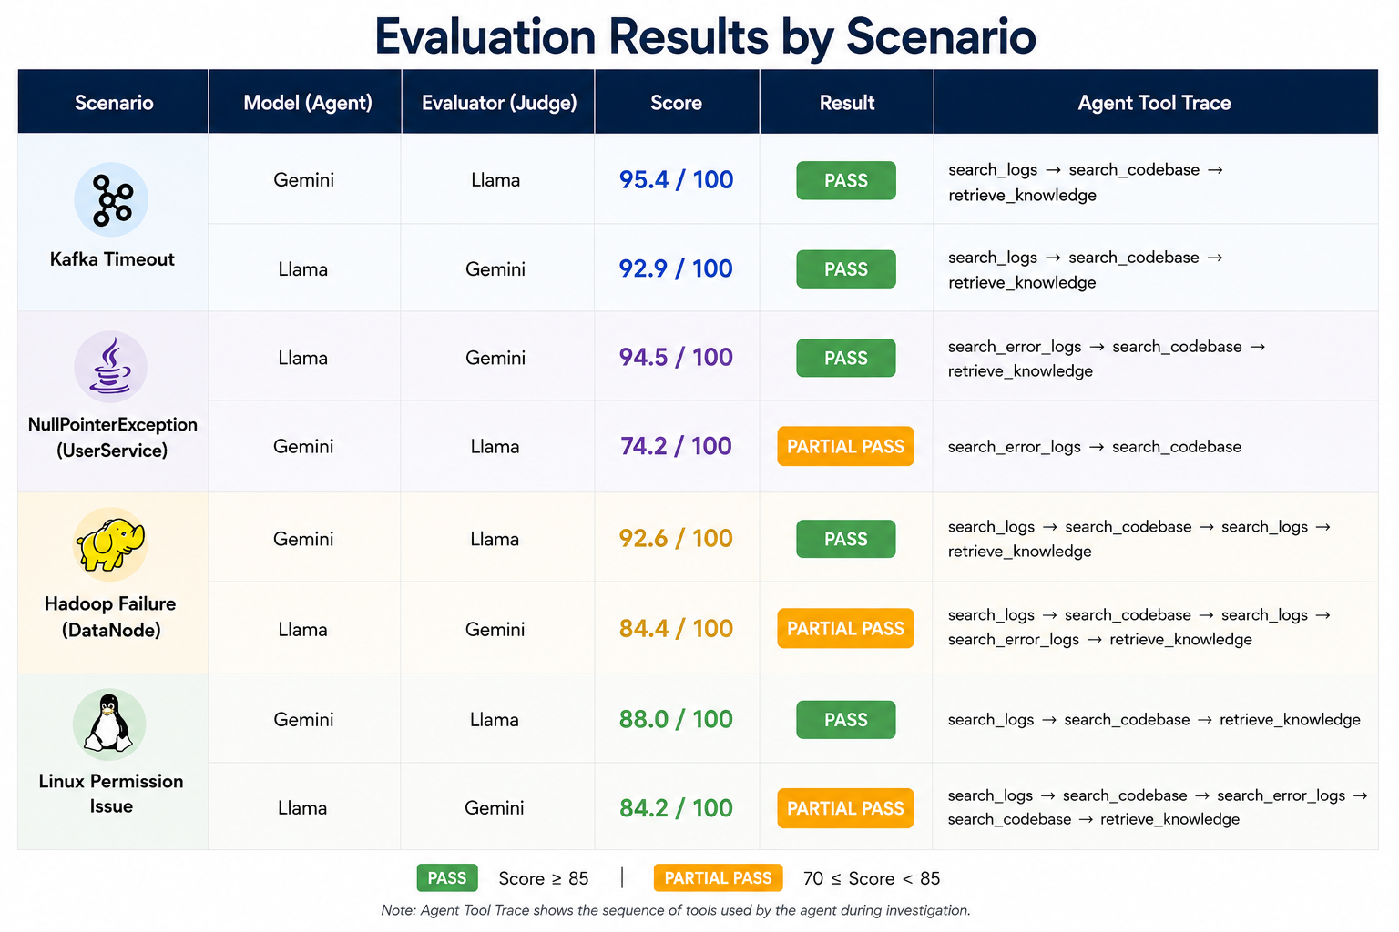
Task: Click the PASS badge for score 88.0
Action: coord(846,719)
